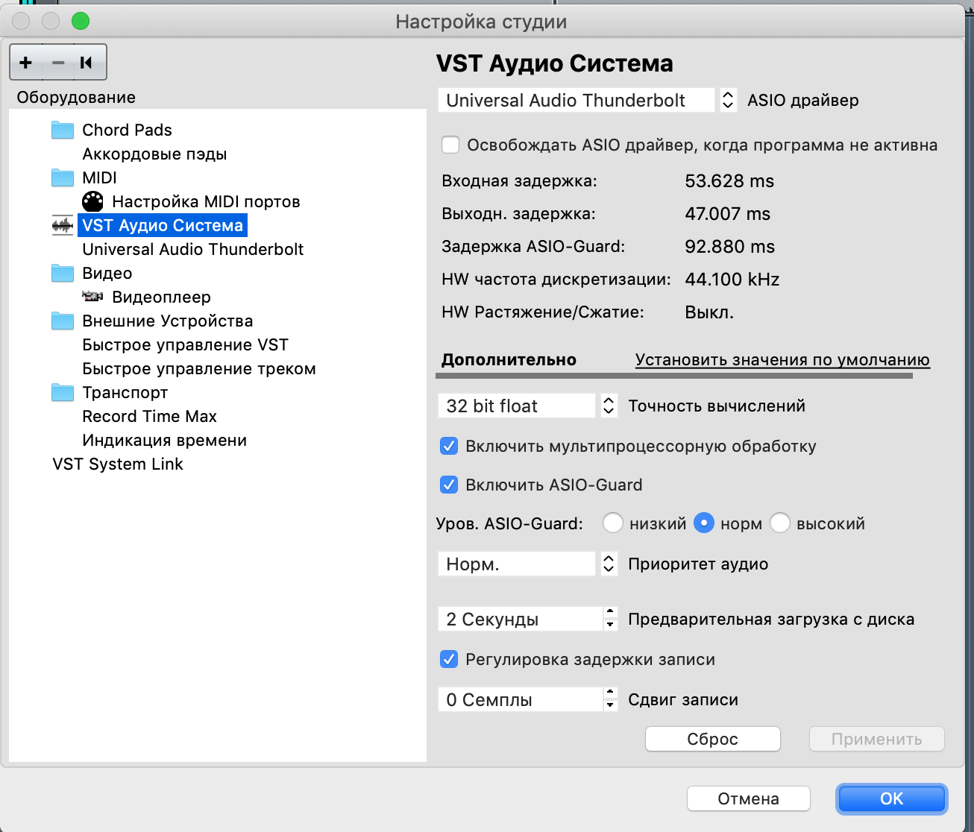
Task: Click the MIDI port setup connector icon
Action: (92, 201)
